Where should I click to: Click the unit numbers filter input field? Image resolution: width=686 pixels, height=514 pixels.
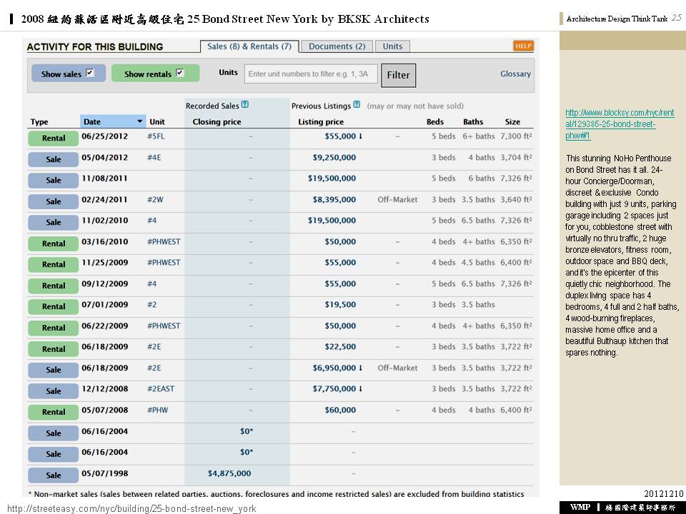[x=310, y=74]
